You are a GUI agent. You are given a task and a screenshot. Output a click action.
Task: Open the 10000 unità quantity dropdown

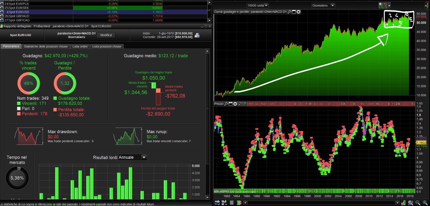[x=257, y=5]
